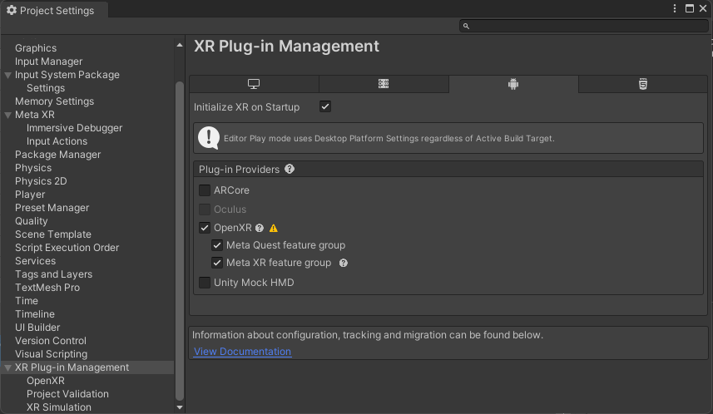Open the window's three-dot options menu
Screen dimensions: 713x414
[x=675, y=7]
